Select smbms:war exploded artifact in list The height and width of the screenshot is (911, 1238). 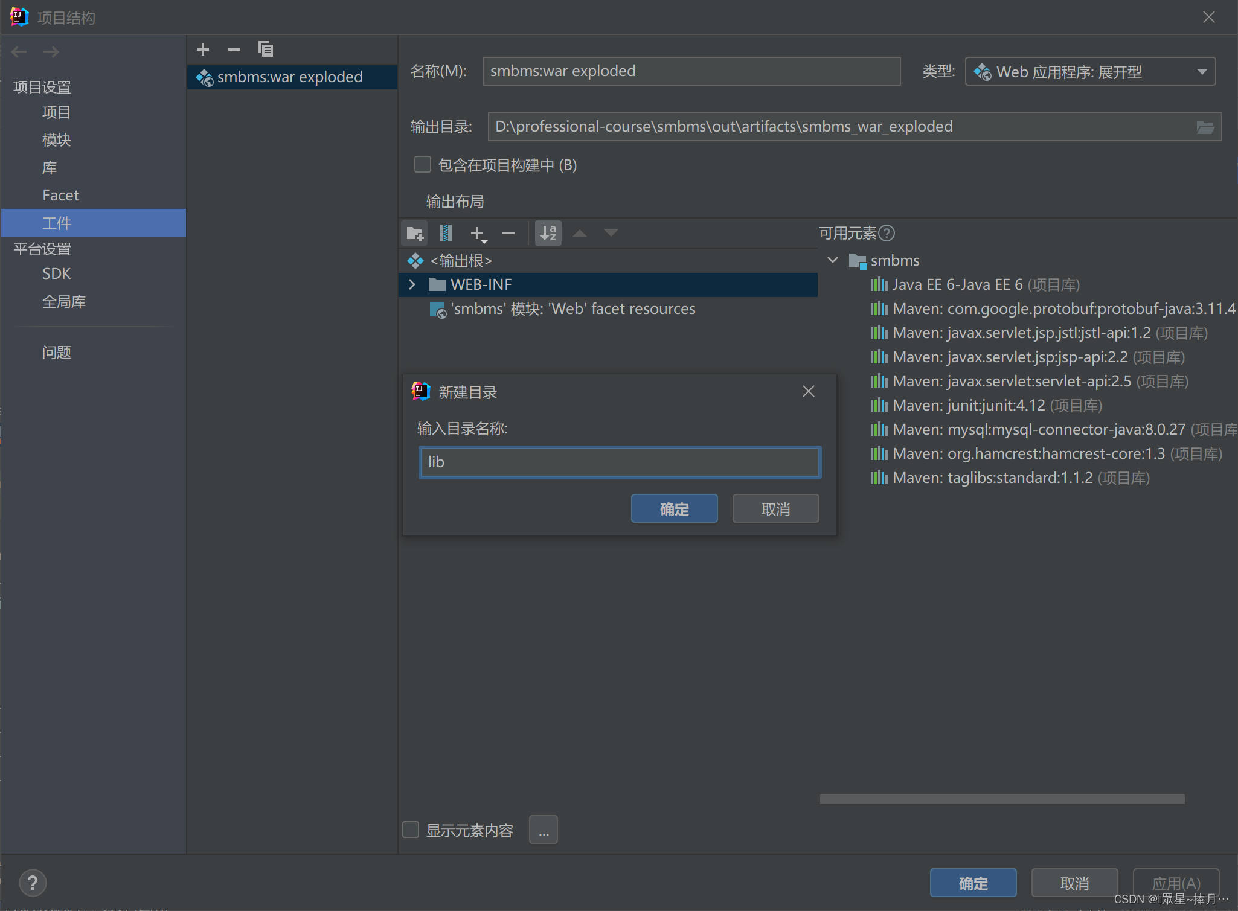coord(292,77)
